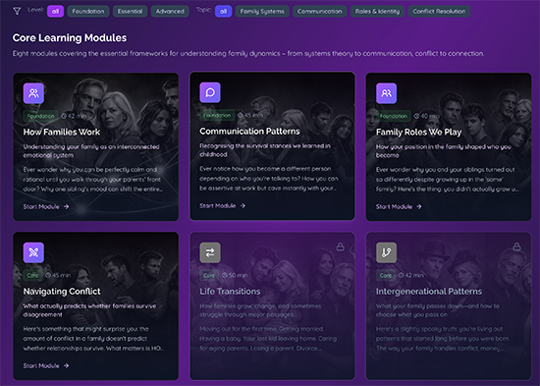Filter modules by Essential level
Screen dimensions: 540x386
point(130,12)
